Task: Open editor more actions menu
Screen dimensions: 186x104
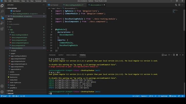Action: coord(183,5)
